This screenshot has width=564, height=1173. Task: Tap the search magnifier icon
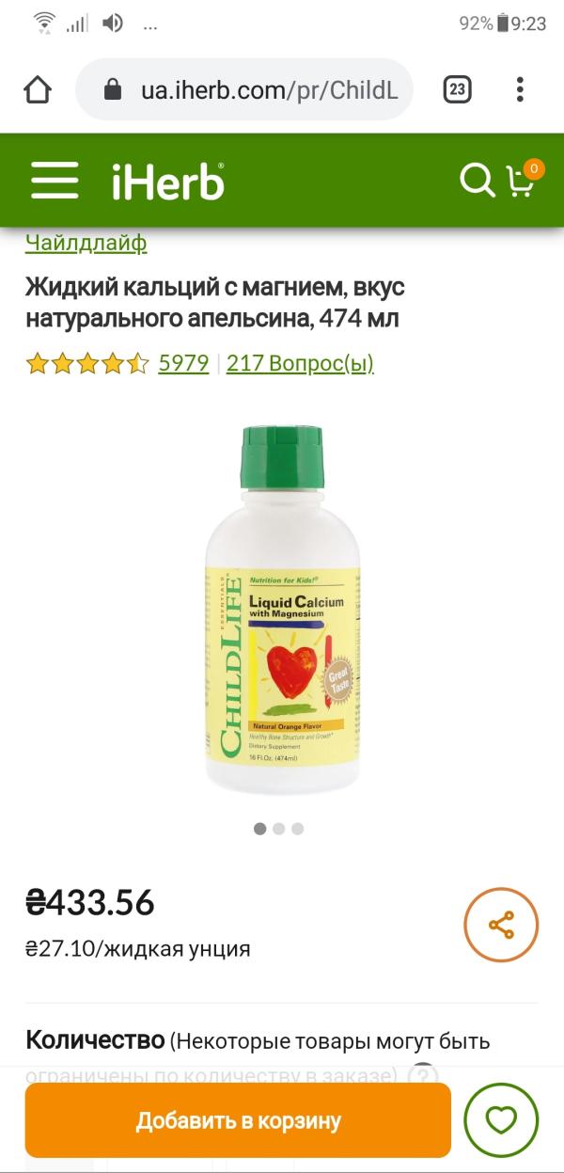pyautogui.click(x=477, y=179)
